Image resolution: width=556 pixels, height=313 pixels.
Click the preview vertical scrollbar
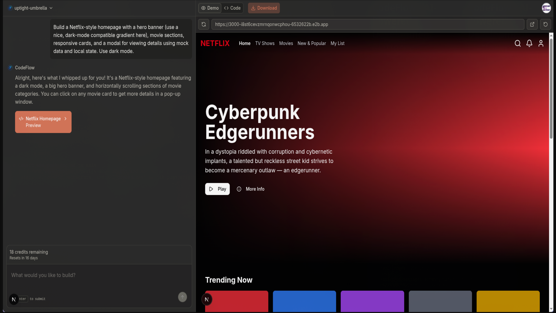551,88
